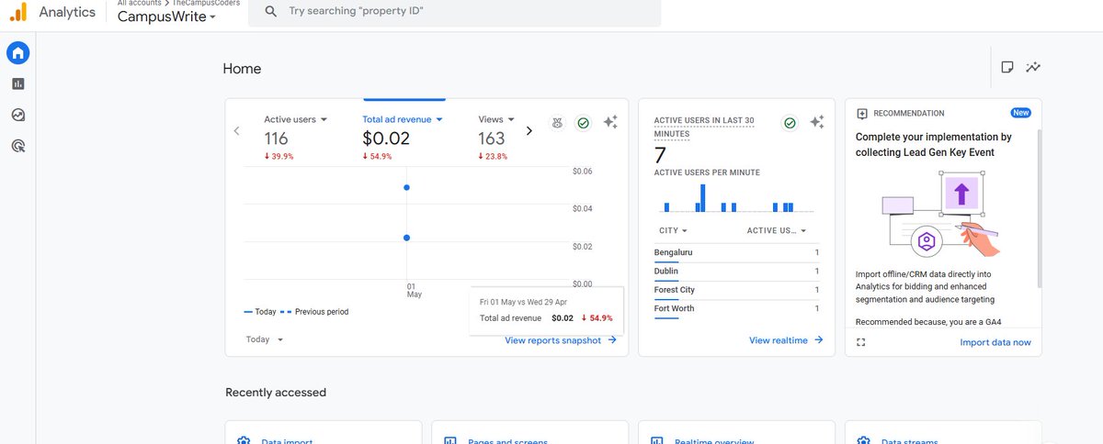1103x444 pixels.
Task: Open the notes icon beside Home
Action: pos(1007,67)
